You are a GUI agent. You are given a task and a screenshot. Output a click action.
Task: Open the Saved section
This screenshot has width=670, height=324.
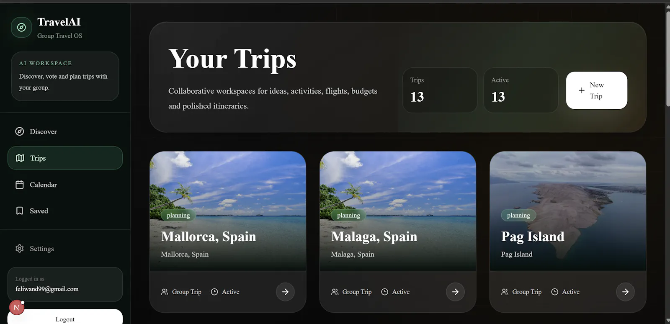pyautogui.click(x=65, y=211)
